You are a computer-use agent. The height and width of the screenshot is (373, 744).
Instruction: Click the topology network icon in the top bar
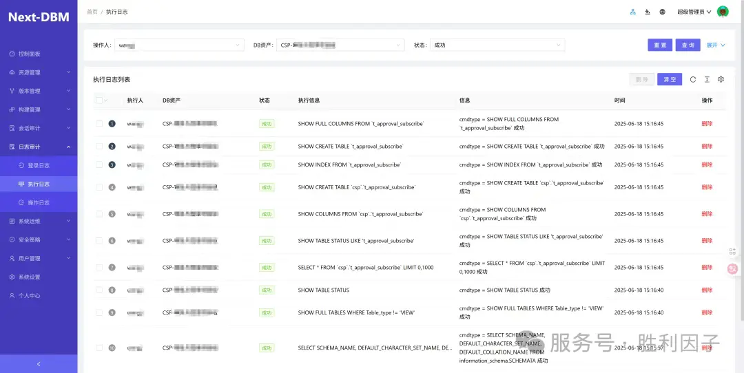coord(632,12)
